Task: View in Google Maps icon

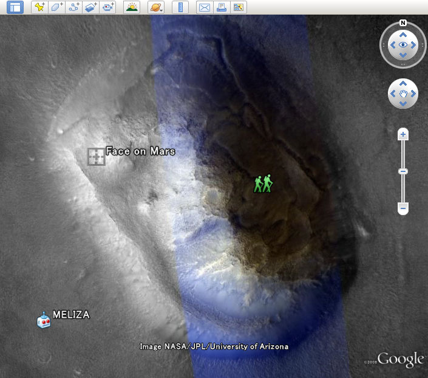Action: click(x=239, y=7)
